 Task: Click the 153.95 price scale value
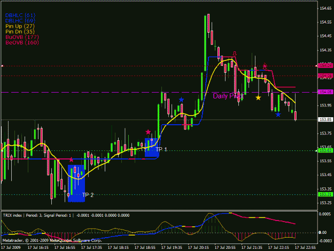pyautogui.click(x=325, y=105)
